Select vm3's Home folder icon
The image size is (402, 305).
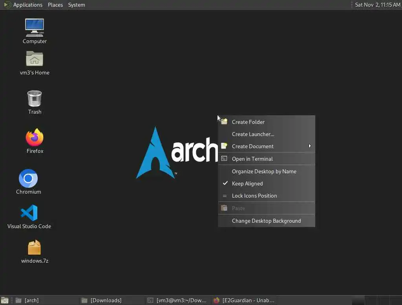(x=35, y=63)
